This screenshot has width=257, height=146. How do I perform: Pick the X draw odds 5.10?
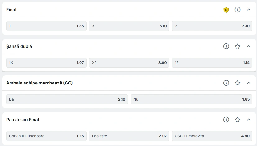(x=129, y=26)
